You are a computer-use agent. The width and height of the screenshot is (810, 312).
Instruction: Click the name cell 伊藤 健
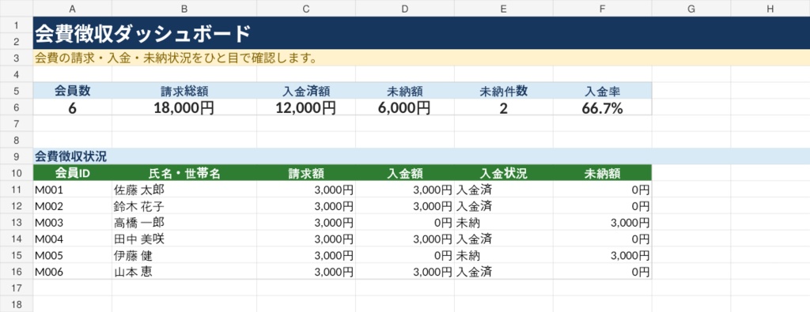tap(184, 255)
